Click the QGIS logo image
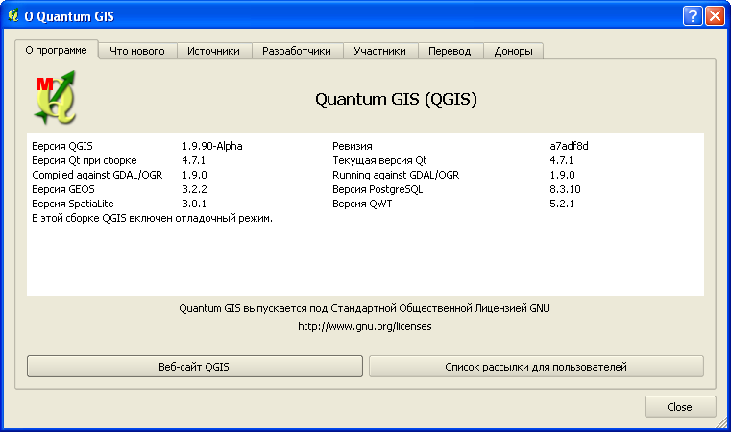731x432 pixels. click(55, 97)
